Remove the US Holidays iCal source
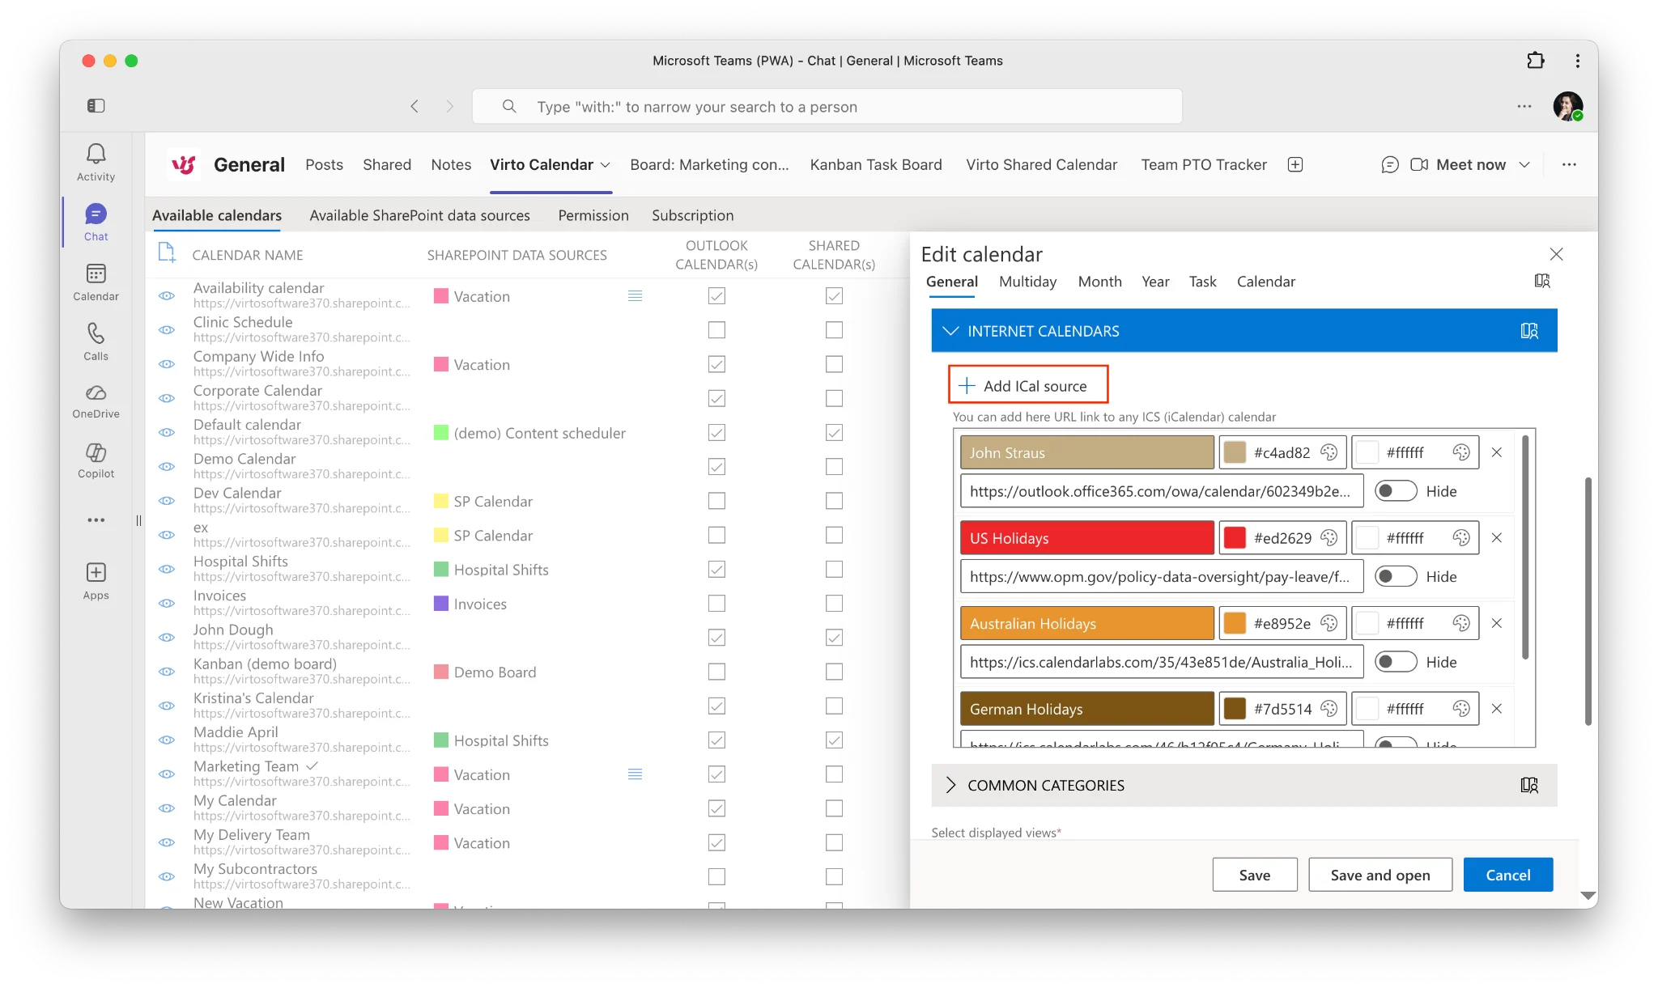The height and width of the screenshot is (988, 1658). coord(1497,538)
